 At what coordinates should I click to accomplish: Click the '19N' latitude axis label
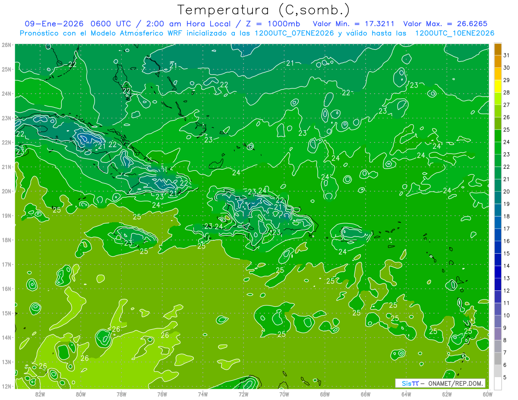[x=6, y=216]
